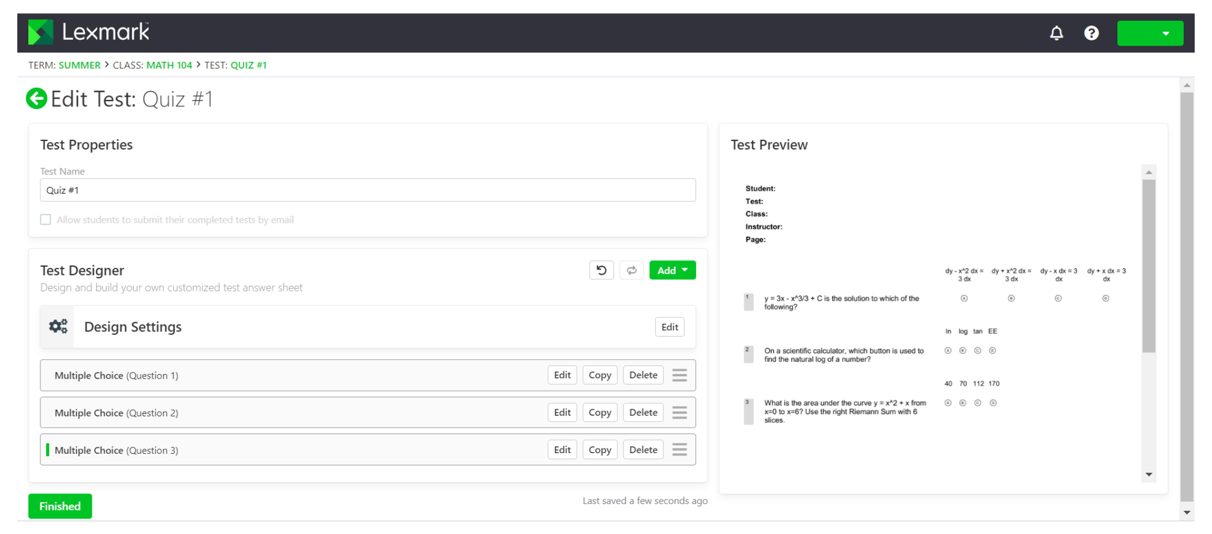Delete Multiple Choice Question 2
Screen dimensions: 1212x534
point(643,412)
